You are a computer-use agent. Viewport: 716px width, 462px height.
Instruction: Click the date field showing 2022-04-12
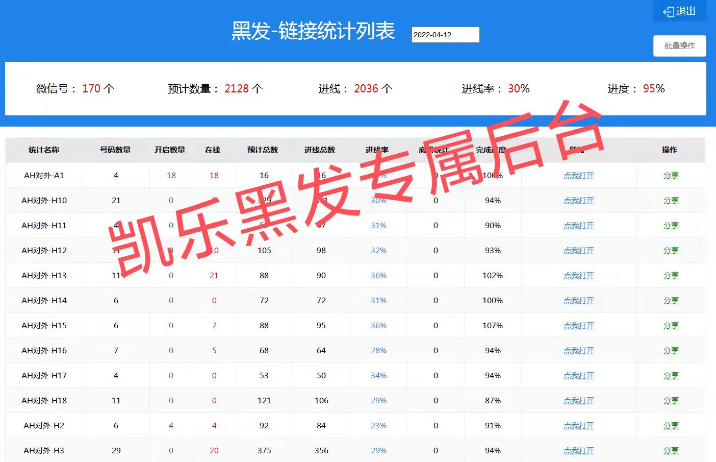[x=446, y=35]
